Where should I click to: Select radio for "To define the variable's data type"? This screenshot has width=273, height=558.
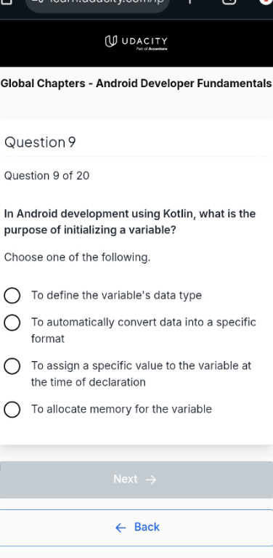(12, 296)
